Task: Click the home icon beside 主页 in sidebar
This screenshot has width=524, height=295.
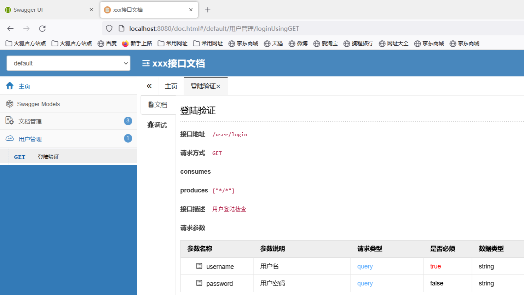Action: (x=10, y=86)
